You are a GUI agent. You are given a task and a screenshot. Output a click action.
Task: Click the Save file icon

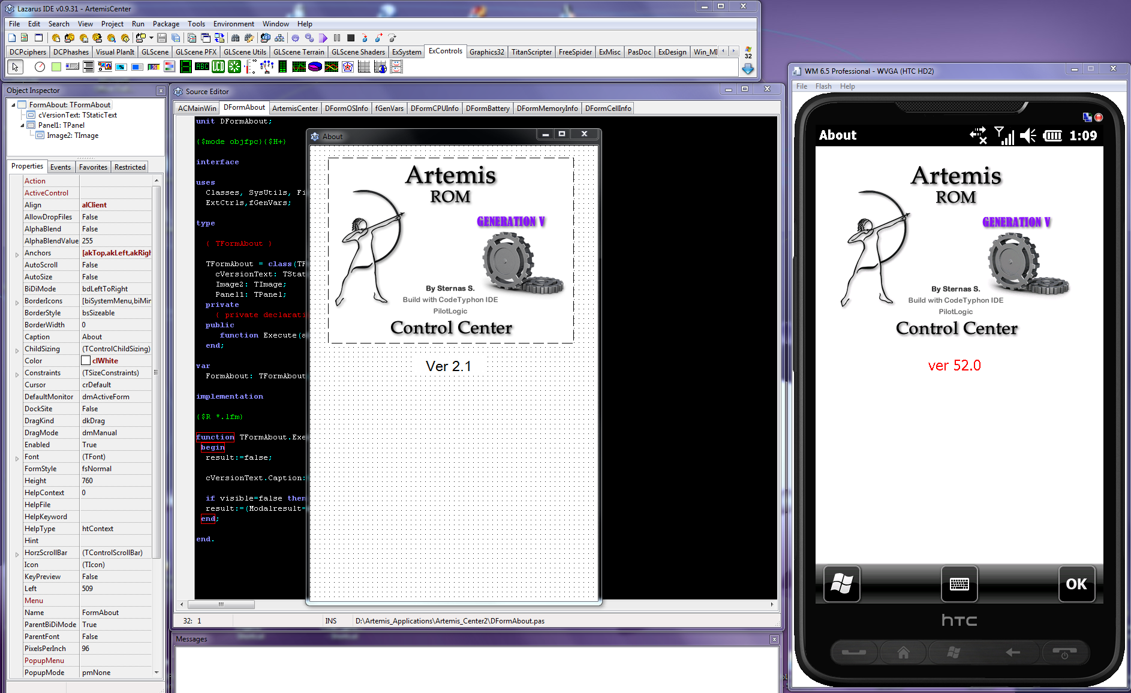162,38
